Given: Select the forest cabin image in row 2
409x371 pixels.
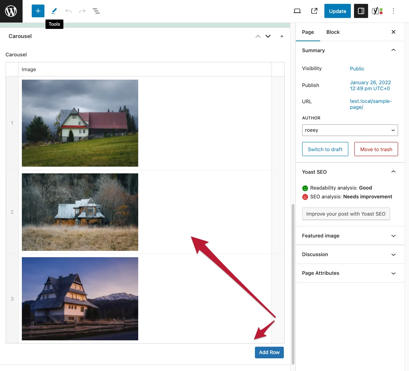Looking at the screenshot, I should pos(80,212).
